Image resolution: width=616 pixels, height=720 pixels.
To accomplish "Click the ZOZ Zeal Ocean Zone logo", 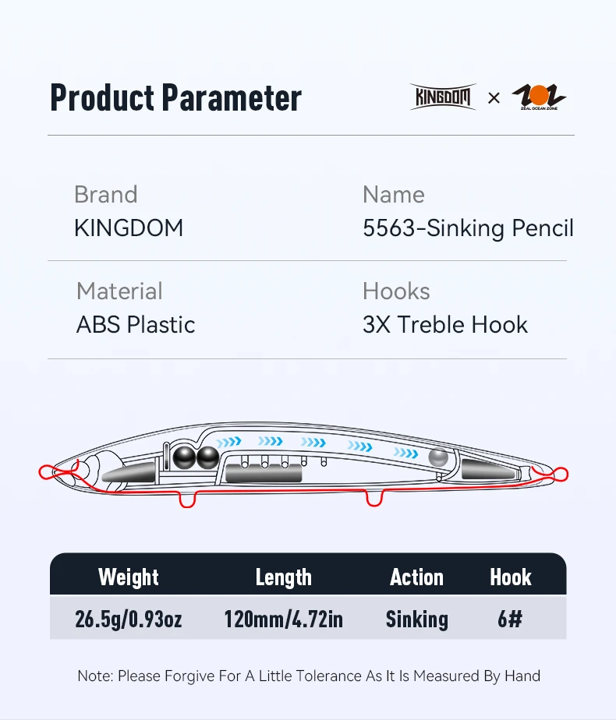I will coord(539,97).
